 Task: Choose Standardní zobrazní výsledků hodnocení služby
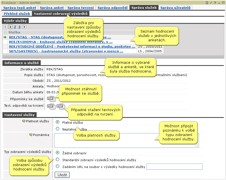click(x=57, y=159)
